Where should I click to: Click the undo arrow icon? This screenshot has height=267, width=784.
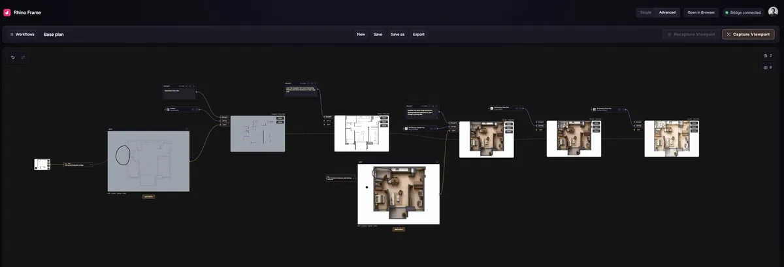(x=13, y=57)
